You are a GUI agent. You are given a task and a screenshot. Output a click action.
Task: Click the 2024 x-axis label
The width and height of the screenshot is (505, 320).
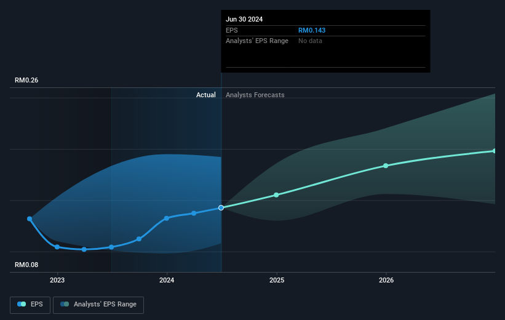tap(167, 280)
